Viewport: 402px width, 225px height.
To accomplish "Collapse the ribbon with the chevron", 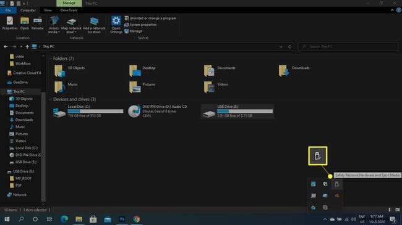I will point(392,10).
